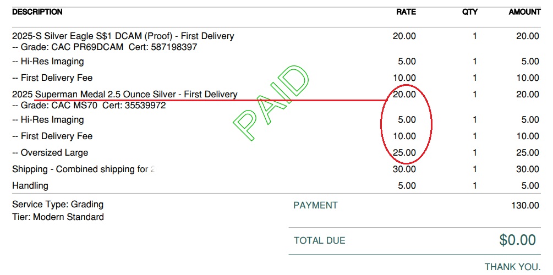Click the RATE column header
This screenshot has width=553, height=275.
[406, 12]
